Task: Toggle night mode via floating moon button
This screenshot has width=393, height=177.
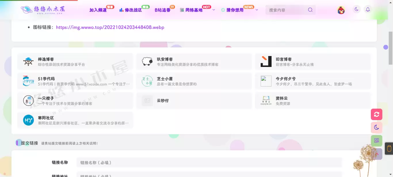Action: click(x=376, y=127)
